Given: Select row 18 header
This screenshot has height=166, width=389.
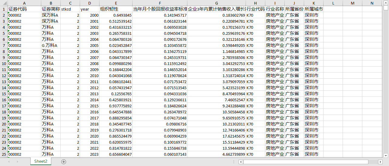Looking at the screenshot, I should pyautogui.click(x=4, y=112).
